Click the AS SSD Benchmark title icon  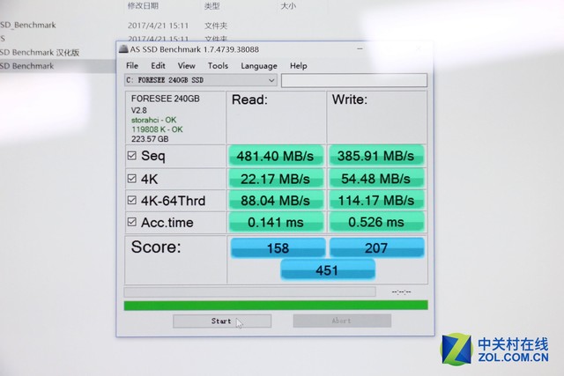[123, 49]
